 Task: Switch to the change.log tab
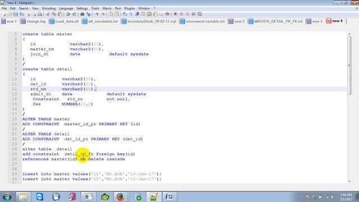[x=33, y=21]
